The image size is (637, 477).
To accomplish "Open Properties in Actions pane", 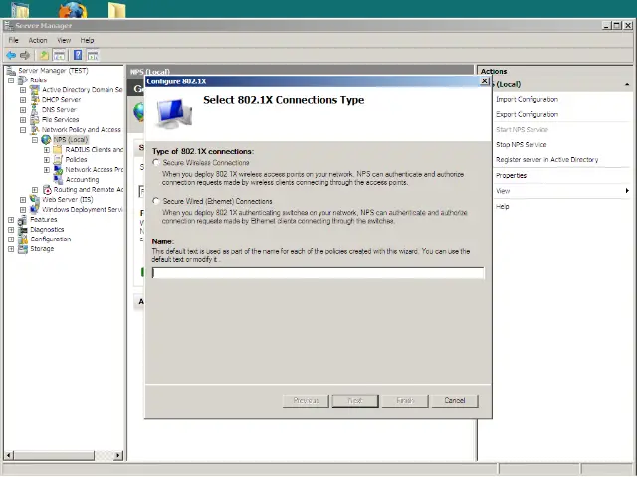I will (511, 176).
